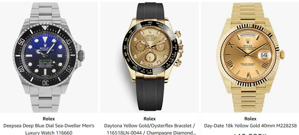Open the Daytona Yellow Gold watch image

pyautogui.click(x=149, y=57)
